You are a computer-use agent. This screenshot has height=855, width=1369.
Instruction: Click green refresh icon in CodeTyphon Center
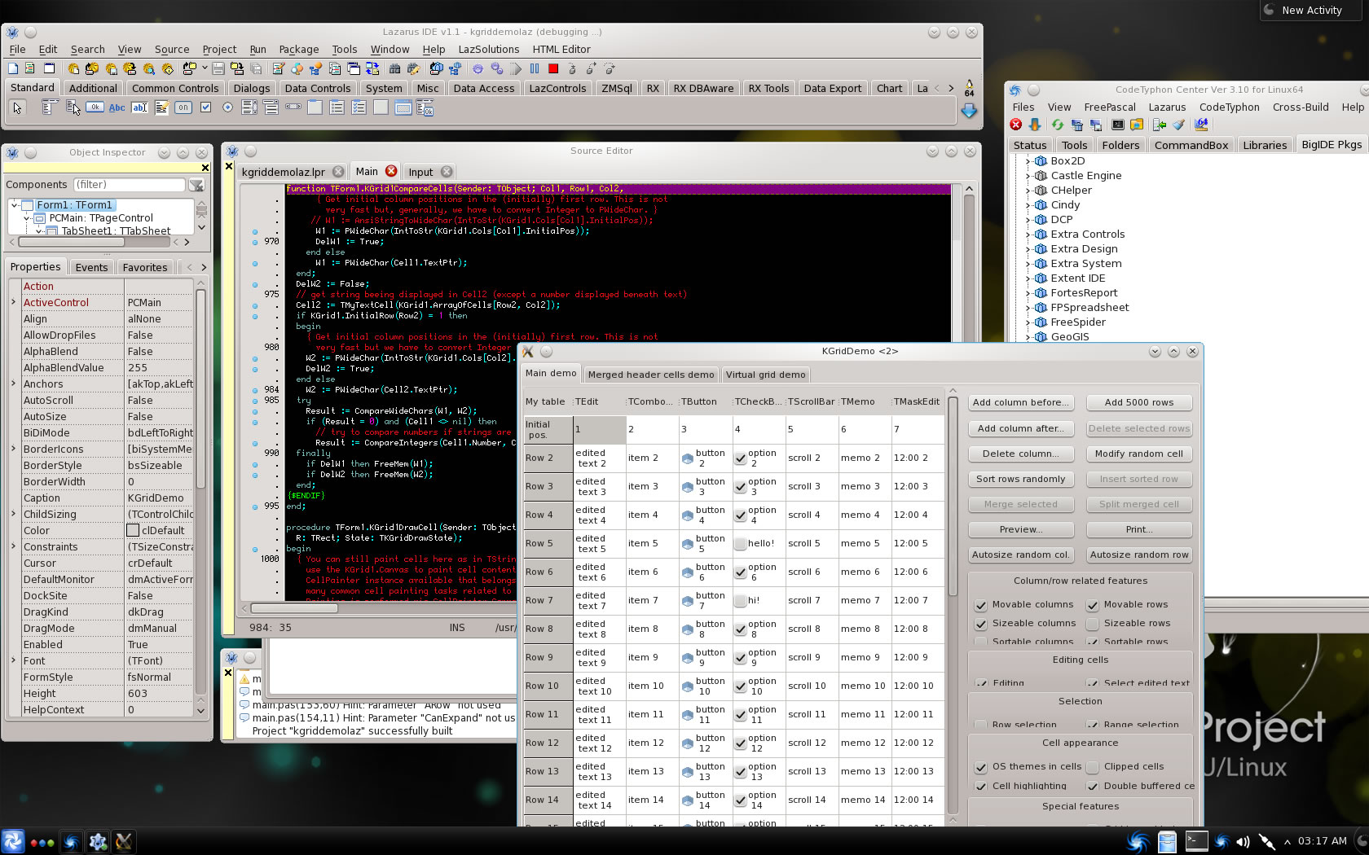[x=1057, y=125]
